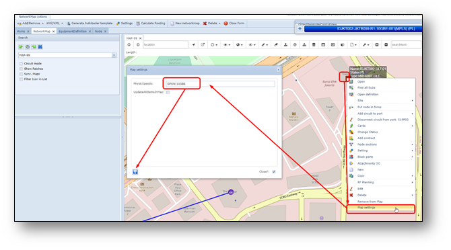451x250 pixels.
Task: Click Generate bulkloader template button
Action: [90, 24]
